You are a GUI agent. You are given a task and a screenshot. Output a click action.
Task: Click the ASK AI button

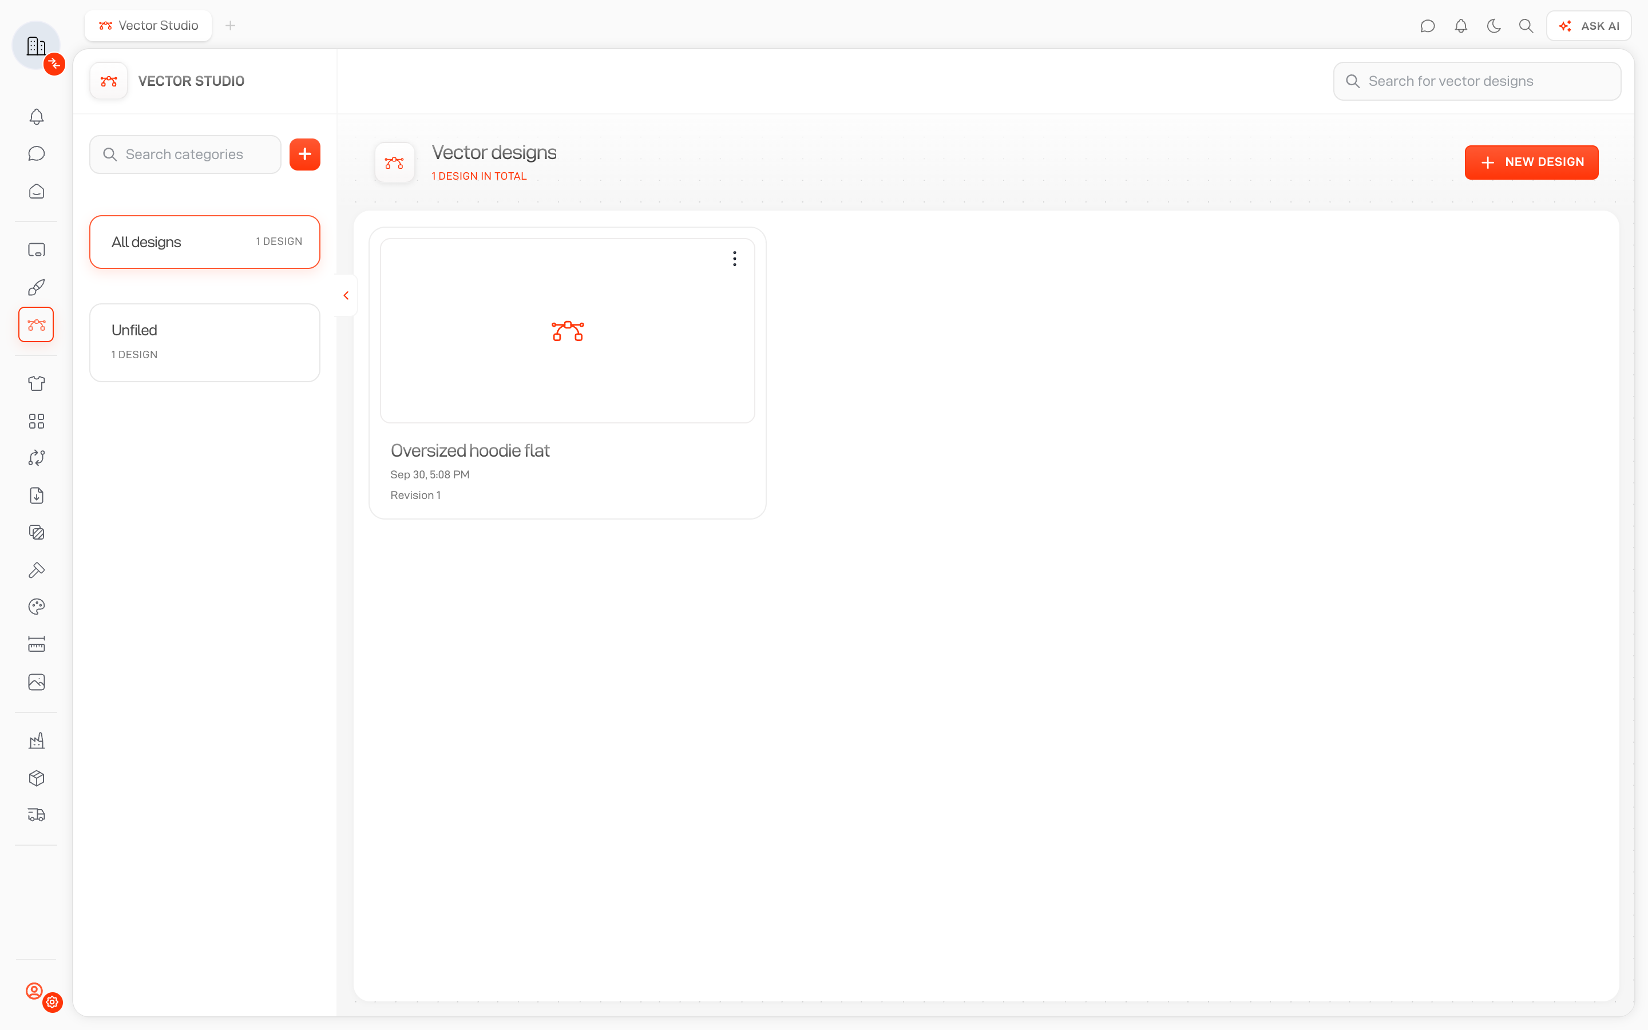point(1588,26)
